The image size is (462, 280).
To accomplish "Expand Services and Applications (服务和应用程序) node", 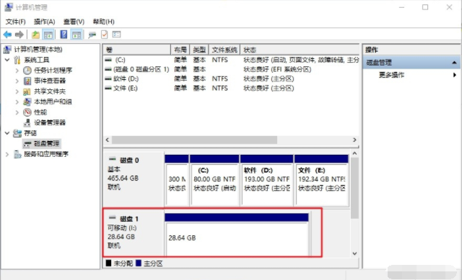I will click(x=7, y=154).
